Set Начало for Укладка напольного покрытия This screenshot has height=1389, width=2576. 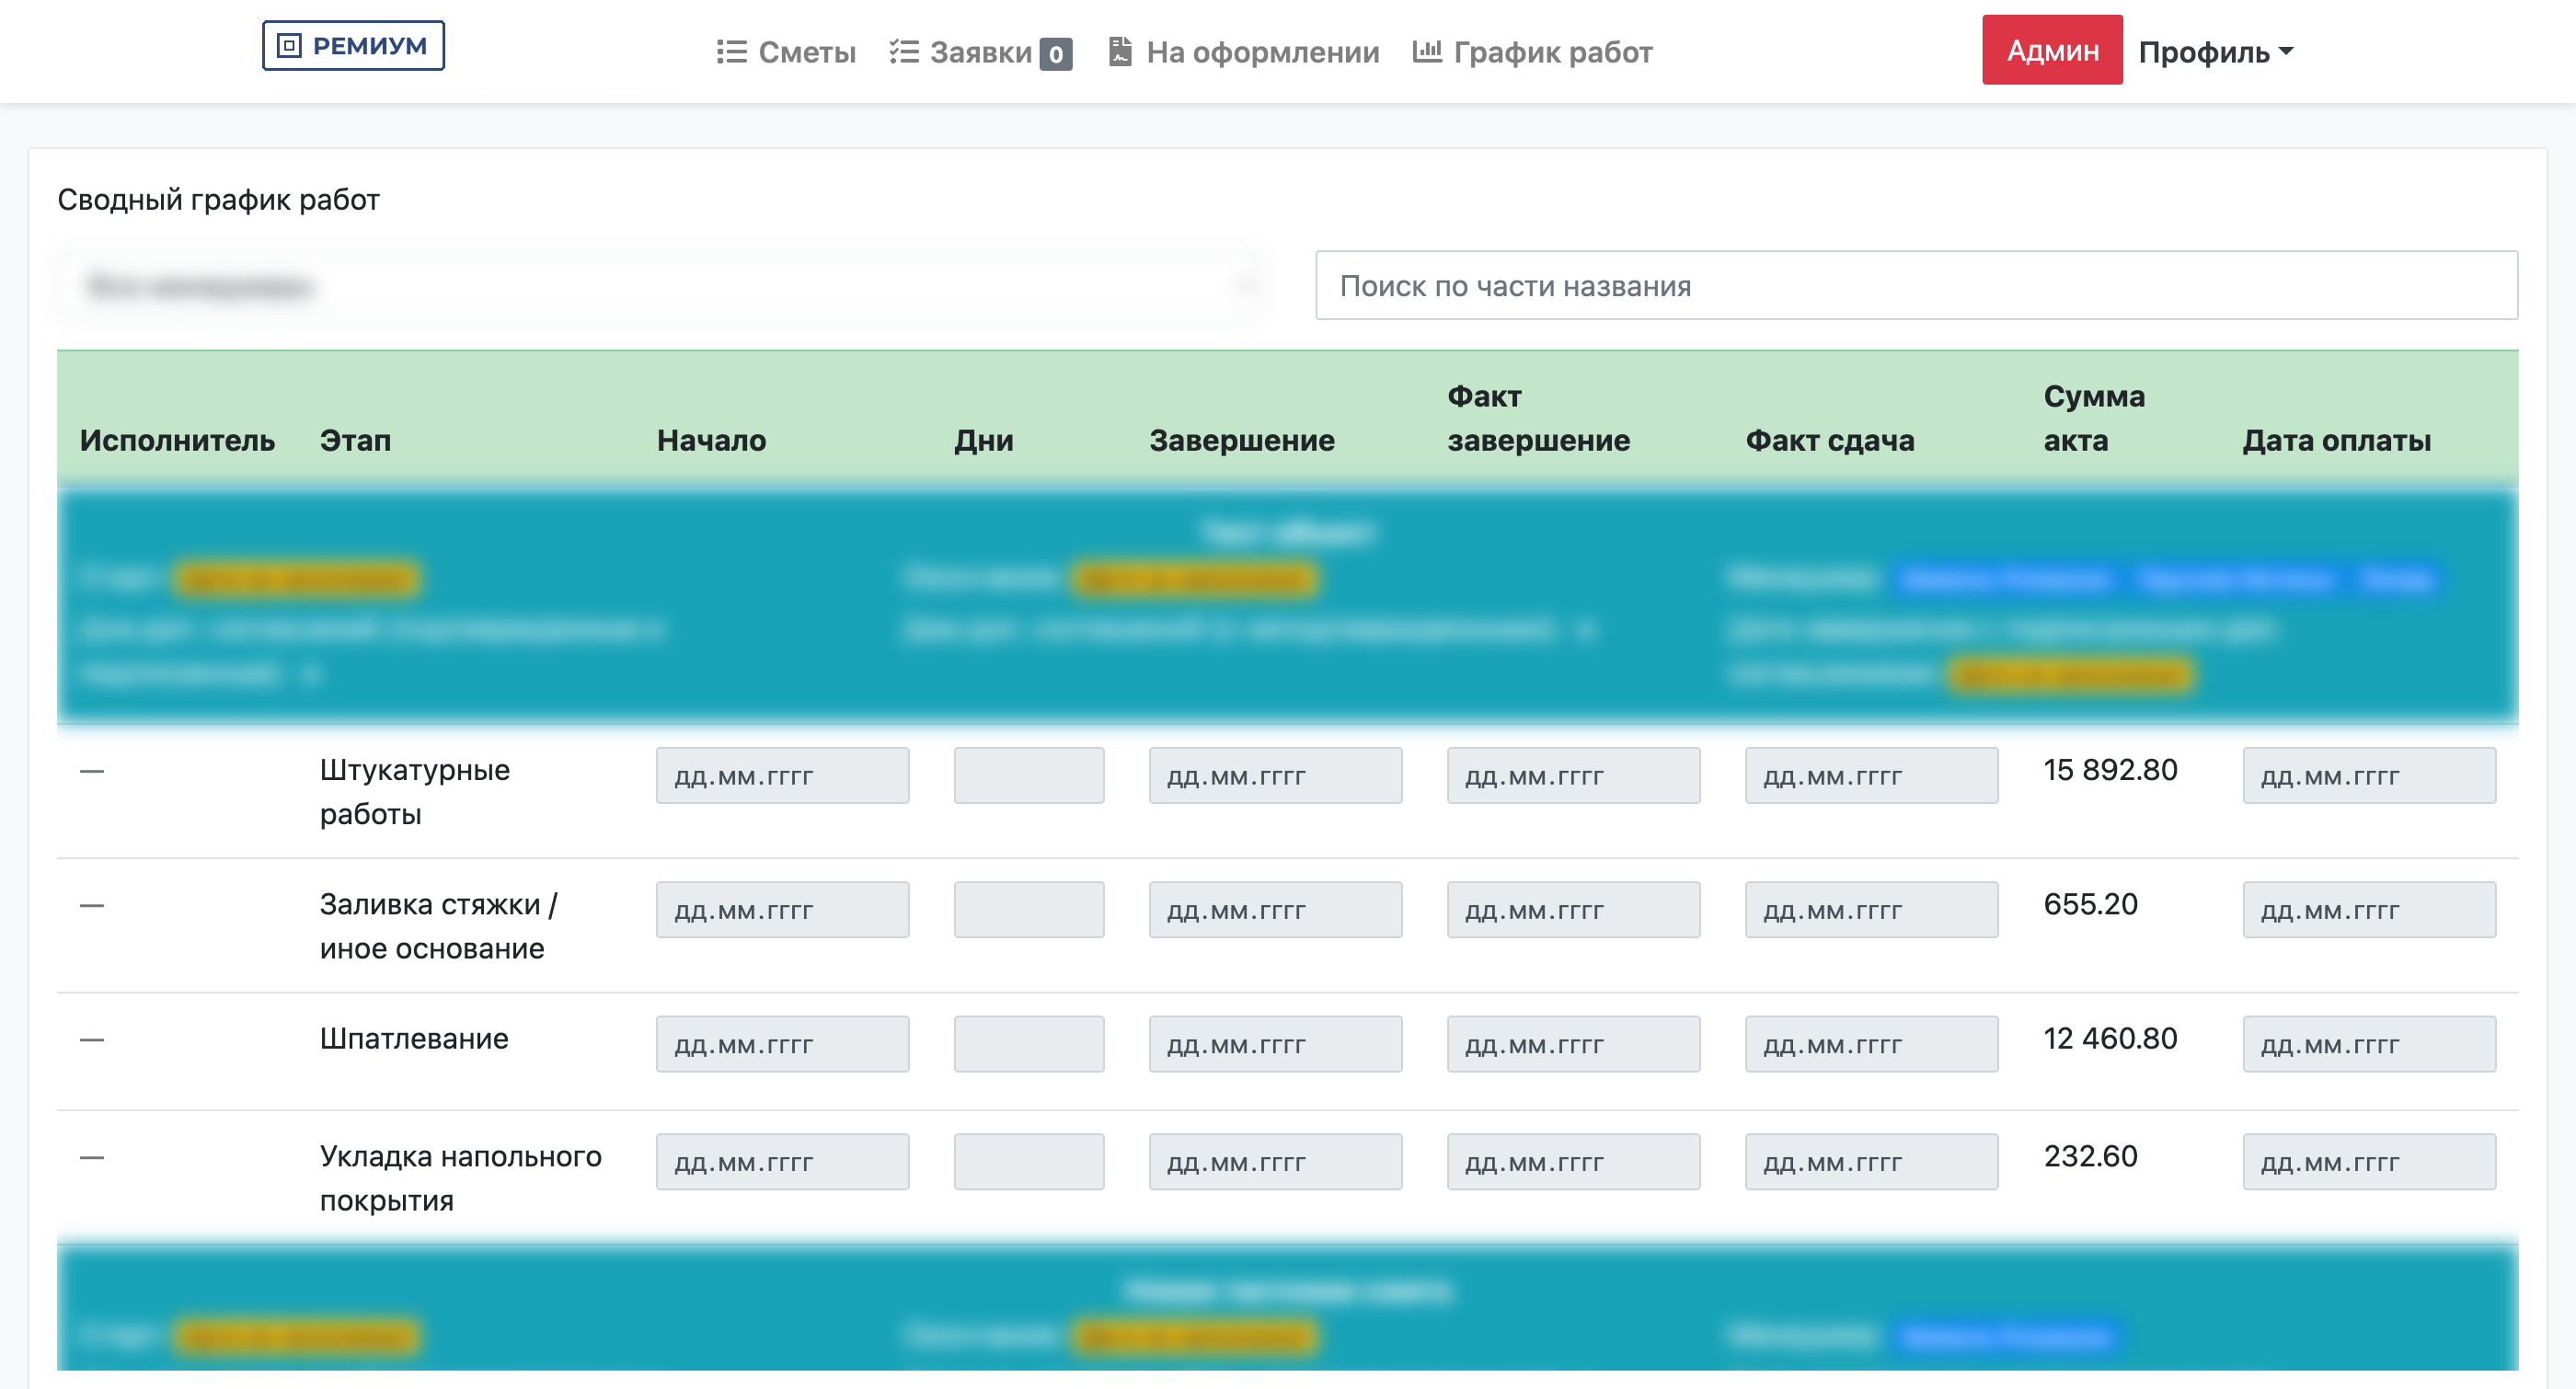pos(782,1161)
